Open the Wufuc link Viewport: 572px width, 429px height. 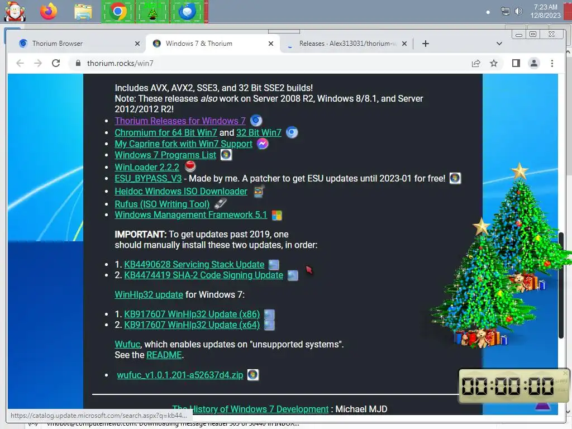(x=127, y=344)
